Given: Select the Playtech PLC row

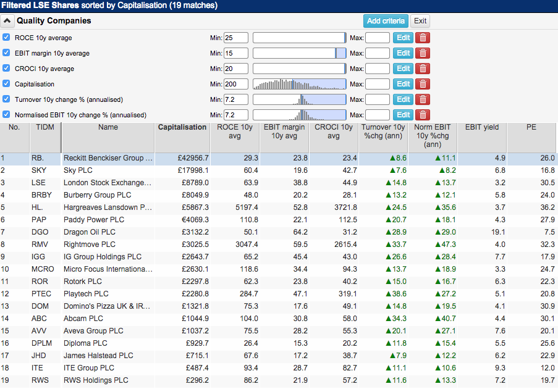Looking at the screenshot, I should pos(278,294).
